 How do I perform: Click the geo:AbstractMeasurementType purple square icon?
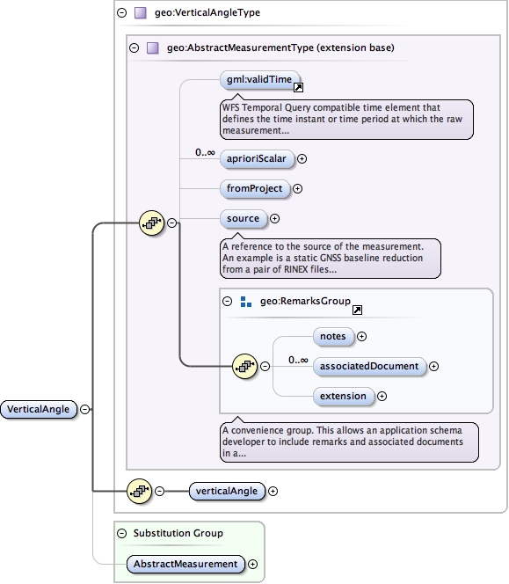pos(153,47)
